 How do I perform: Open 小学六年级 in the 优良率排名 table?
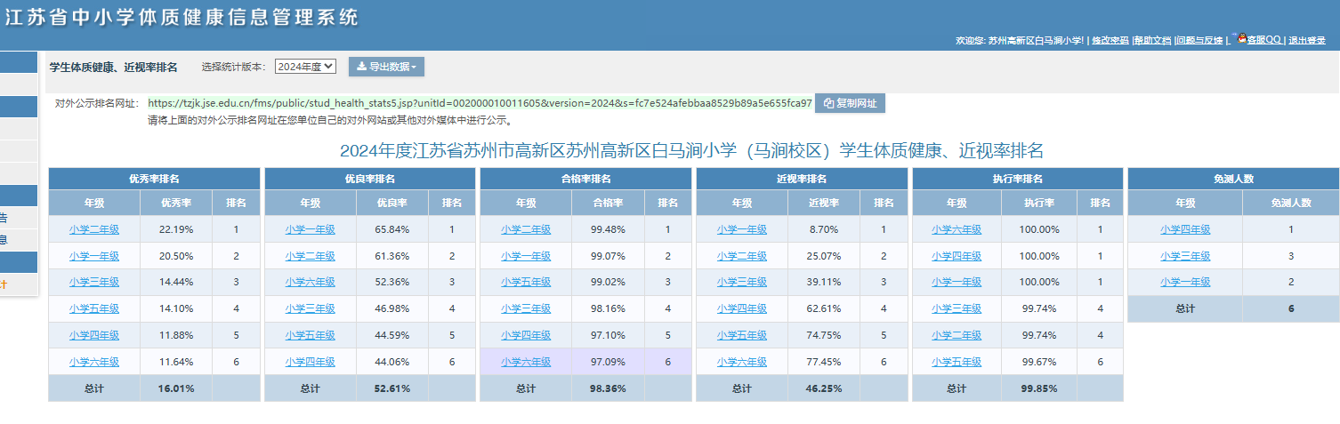pos(311,282)
